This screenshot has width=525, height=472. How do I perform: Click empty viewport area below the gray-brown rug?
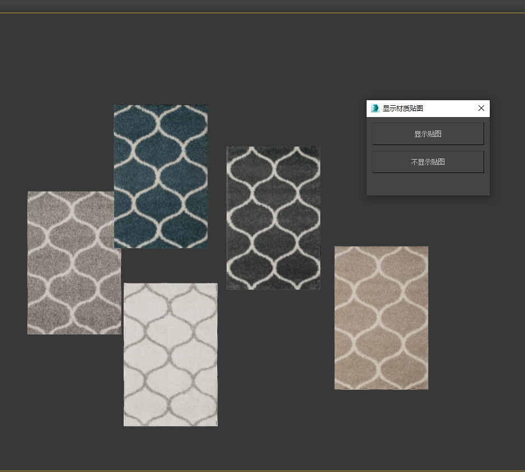[x=73, y=392]
